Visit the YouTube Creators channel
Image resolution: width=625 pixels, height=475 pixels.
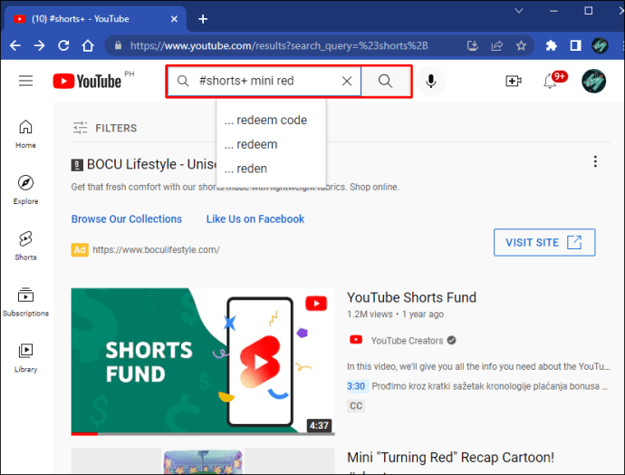click(x=407, y=341)
